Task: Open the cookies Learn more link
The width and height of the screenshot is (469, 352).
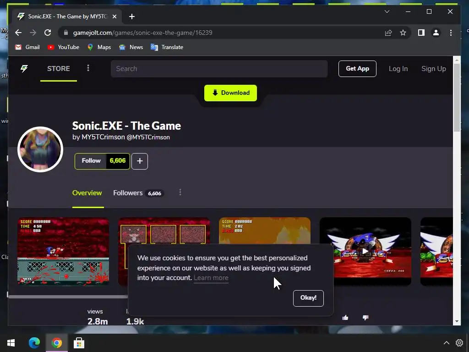Action: click(x=211, y=278)
